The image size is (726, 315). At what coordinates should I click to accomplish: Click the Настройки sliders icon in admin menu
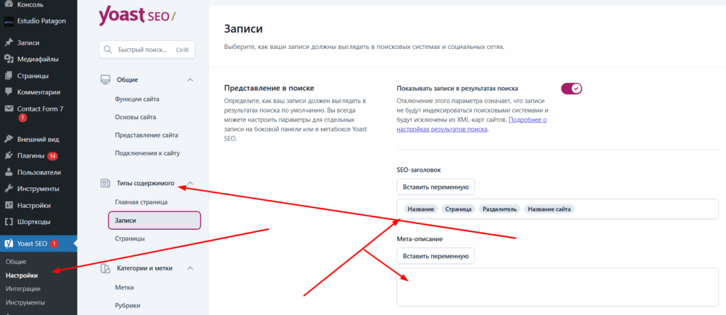[8, 205]
